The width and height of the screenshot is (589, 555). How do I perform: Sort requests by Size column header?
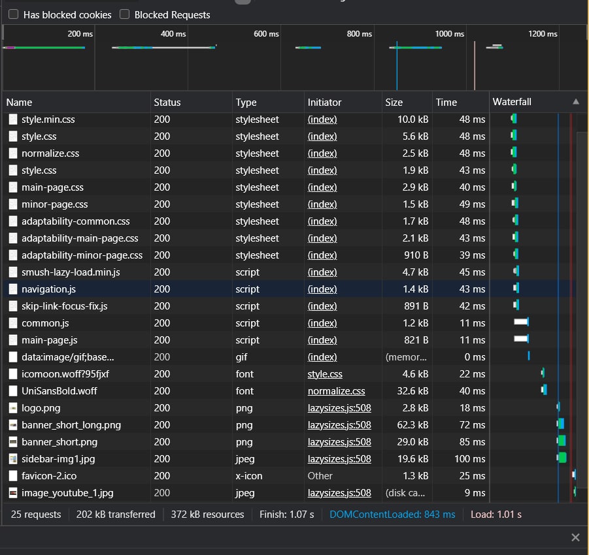[x=394, y=103]
